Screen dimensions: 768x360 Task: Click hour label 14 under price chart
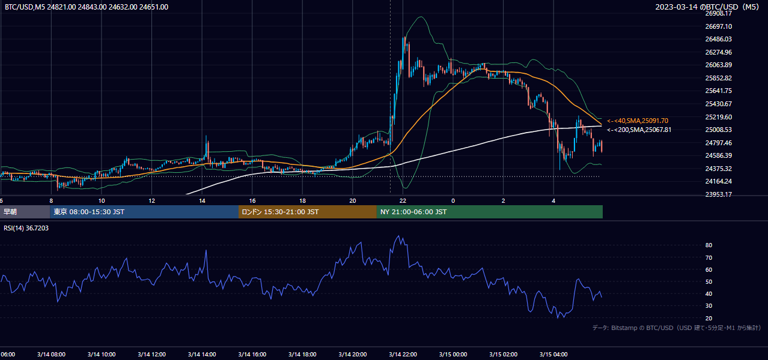202,200
